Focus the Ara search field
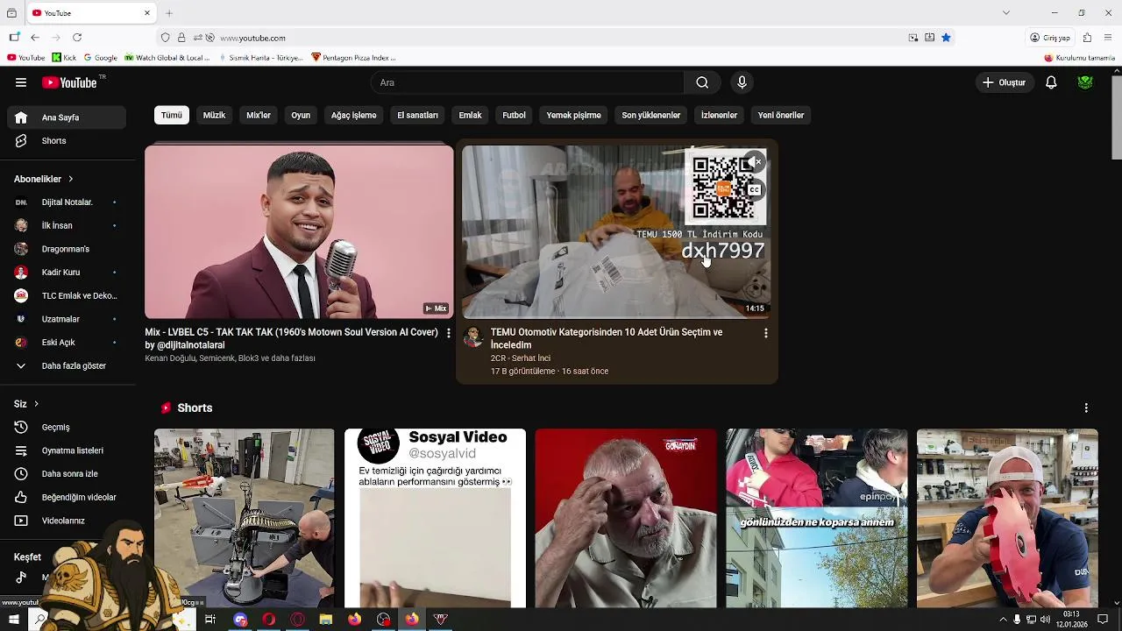 coord(528,82)
